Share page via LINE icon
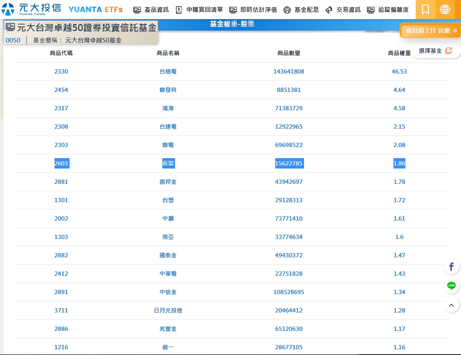Screen dimensions: 461x355 451,286
